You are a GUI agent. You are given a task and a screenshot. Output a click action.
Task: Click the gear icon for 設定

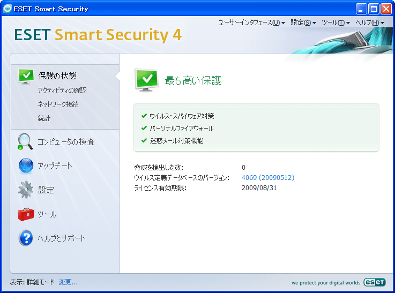25,190
